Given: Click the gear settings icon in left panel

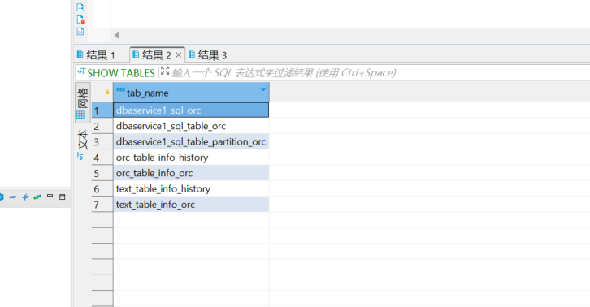Looking at the screenshot, I should [x=1, y=197].
